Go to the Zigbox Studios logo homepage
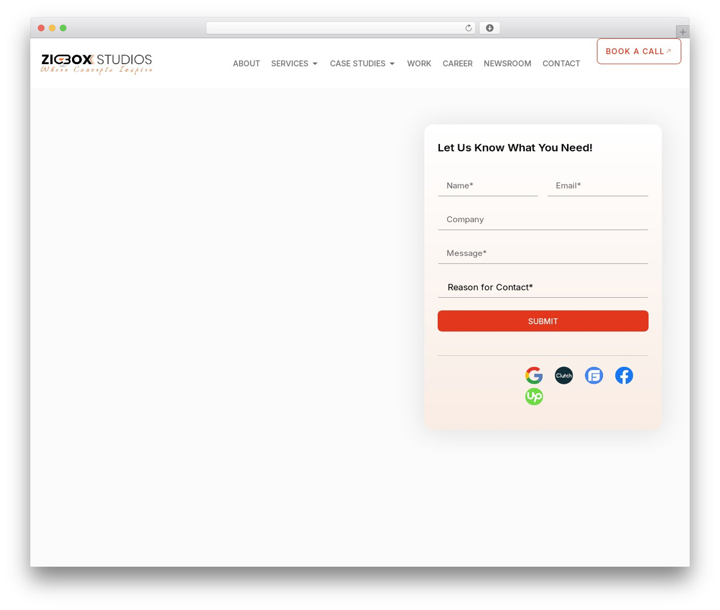 (96, 64)
